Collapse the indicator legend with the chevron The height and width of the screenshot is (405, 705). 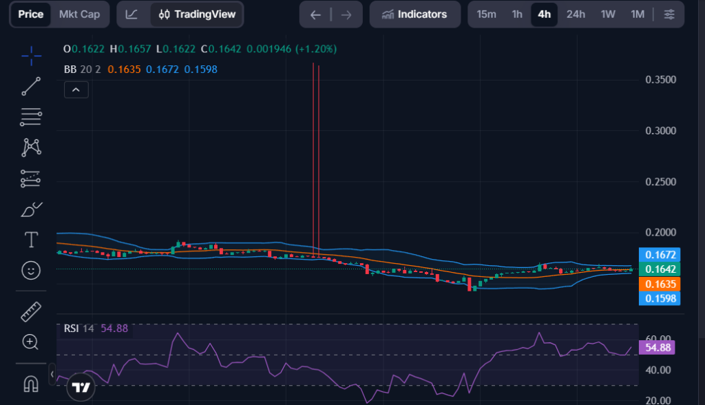[x=76, y=90]
